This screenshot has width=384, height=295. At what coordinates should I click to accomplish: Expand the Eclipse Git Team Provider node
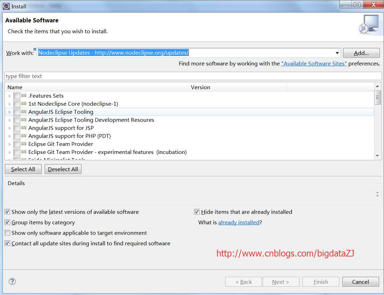(9, 144)
